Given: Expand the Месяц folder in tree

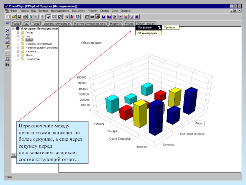Looking at the screenshot, I should tap(18, 55).
